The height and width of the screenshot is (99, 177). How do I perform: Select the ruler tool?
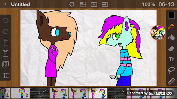tap(171, 81)
